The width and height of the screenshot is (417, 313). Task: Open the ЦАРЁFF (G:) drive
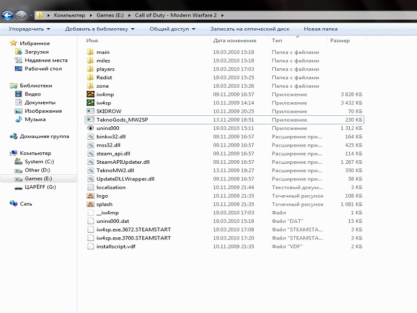(40, 187)
